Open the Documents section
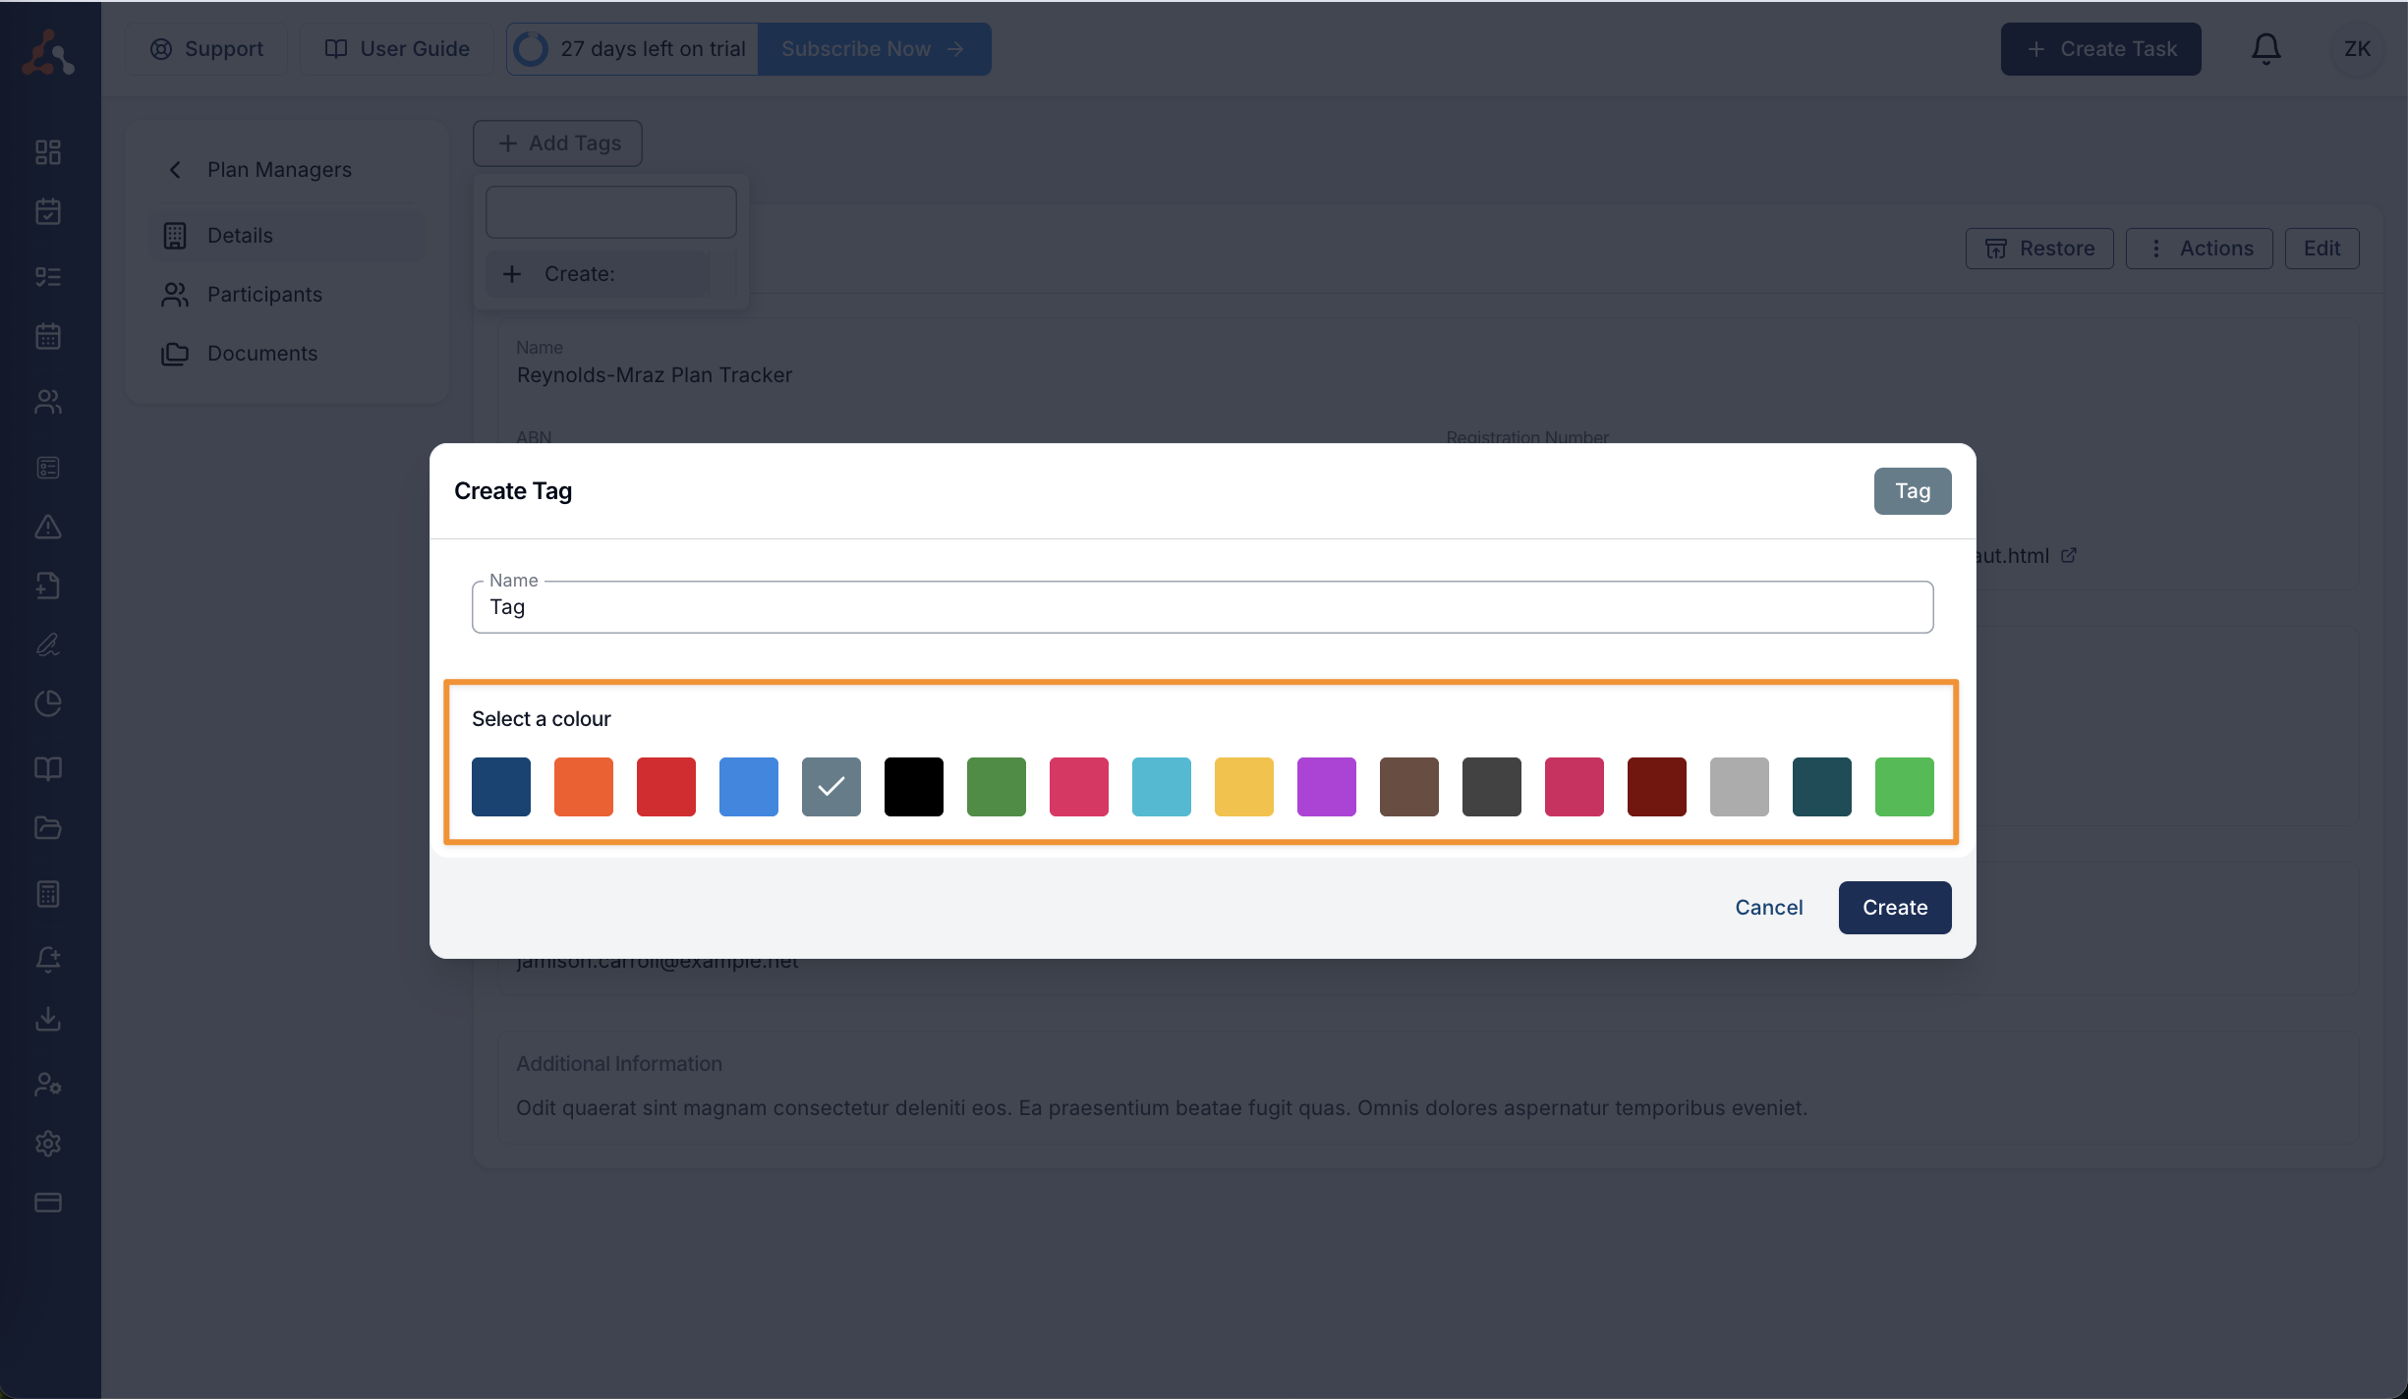This screenshot has height=1399, width=2408. 261,354
